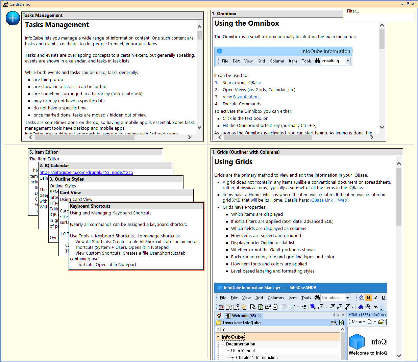Click the calendar toolbar icon
Viewport: 418px width, 362px height.
[x=221, y=307]
